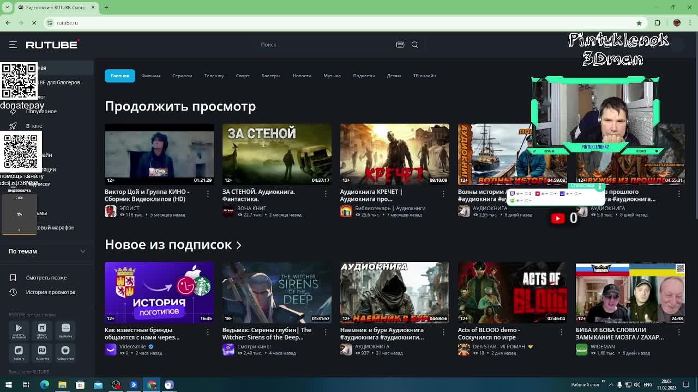The width and height of the screenshot is (698, 392).
Task: Click the search input field
Action: (x=327, y=45)
